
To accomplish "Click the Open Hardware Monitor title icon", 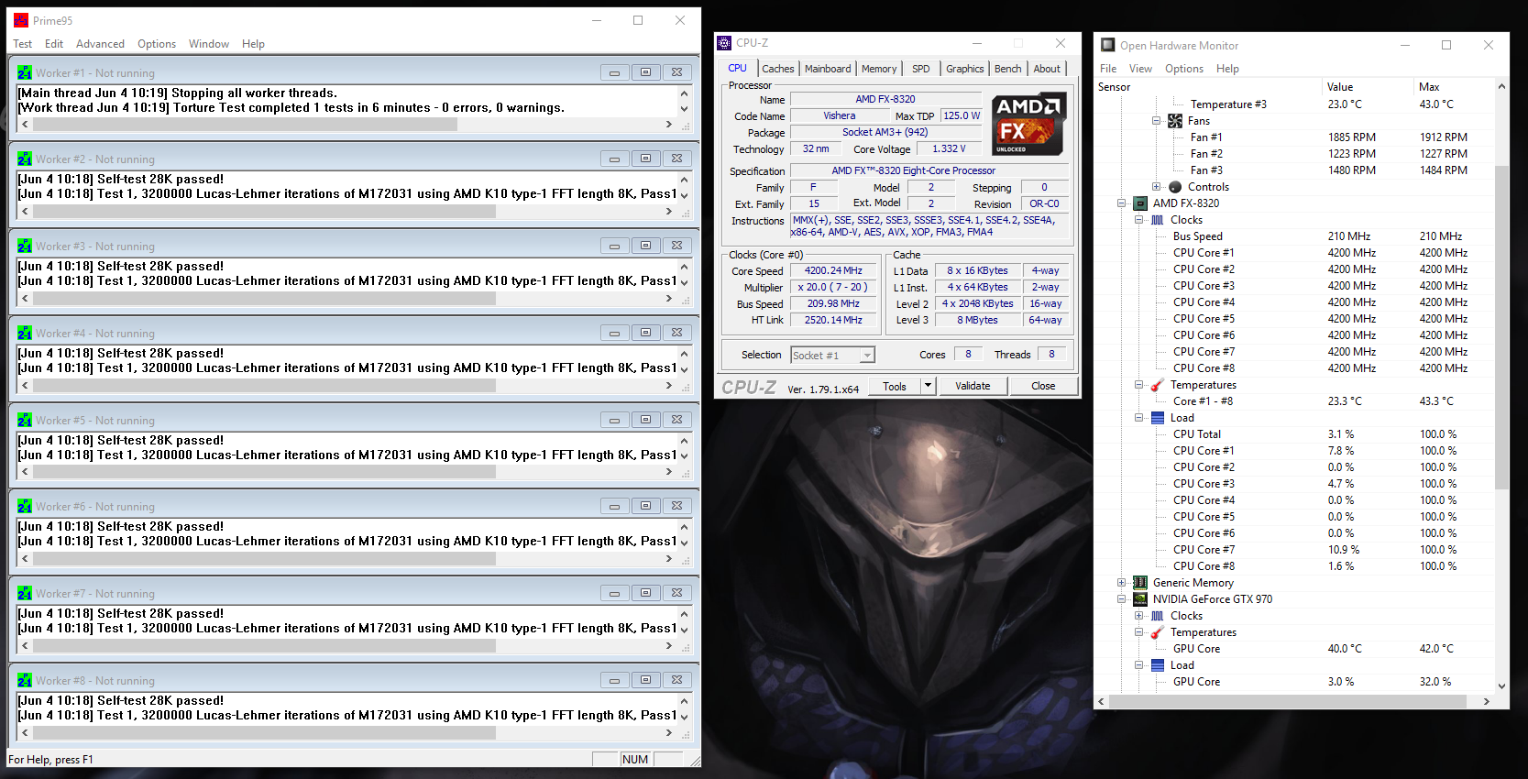I will point(1108,45).
